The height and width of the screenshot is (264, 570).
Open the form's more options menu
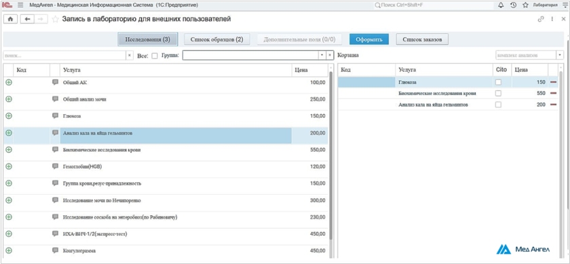pyautogui.click(x=552, y=19)
